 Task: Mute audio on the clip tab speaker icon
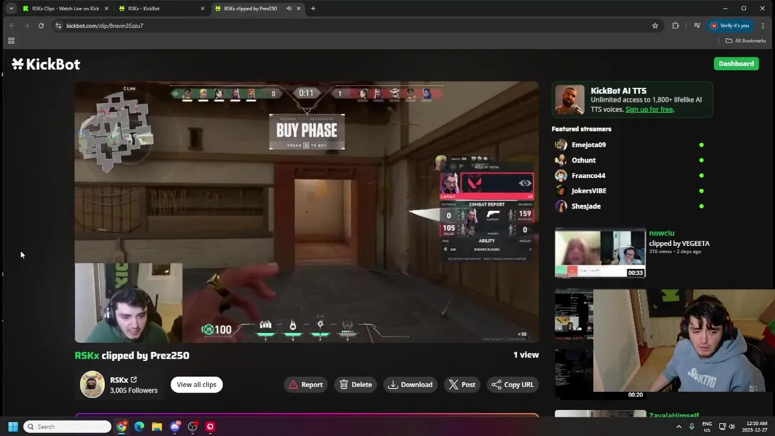[x=289, y=8]
